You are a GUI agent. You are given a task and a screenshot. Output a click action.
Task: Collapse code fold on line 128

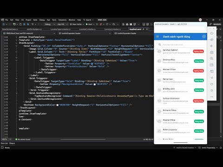point(16,93)
